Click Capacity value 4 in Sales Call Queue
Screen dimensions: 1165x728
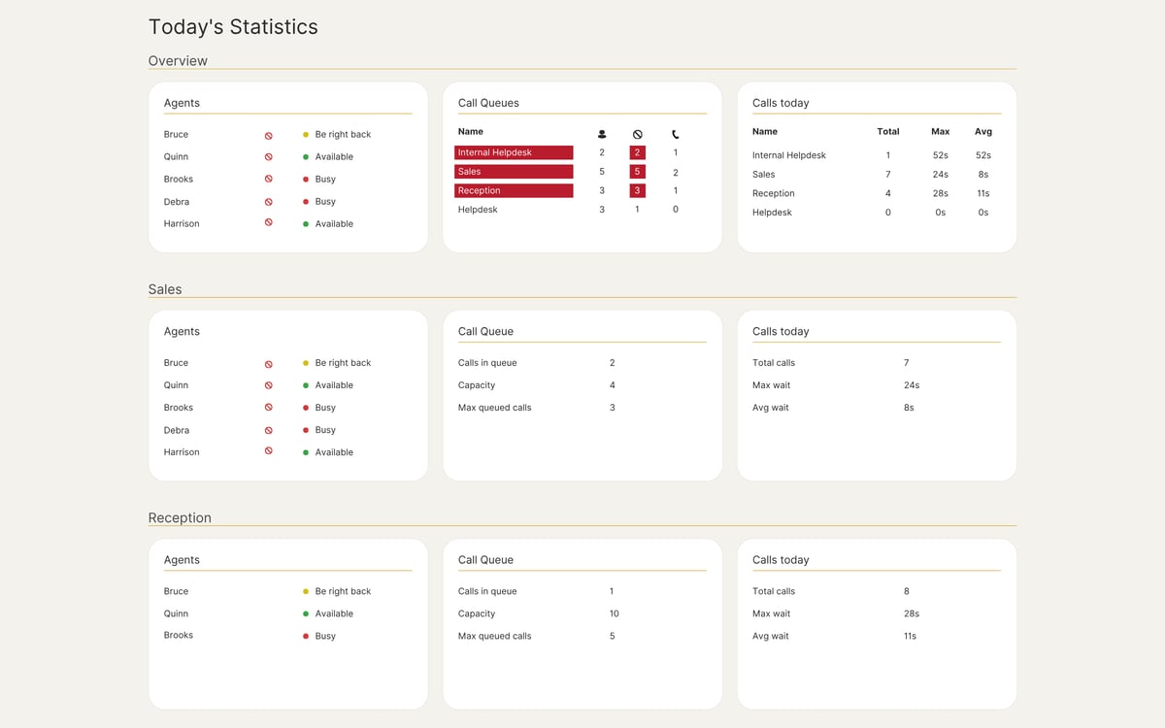(613, 385)
